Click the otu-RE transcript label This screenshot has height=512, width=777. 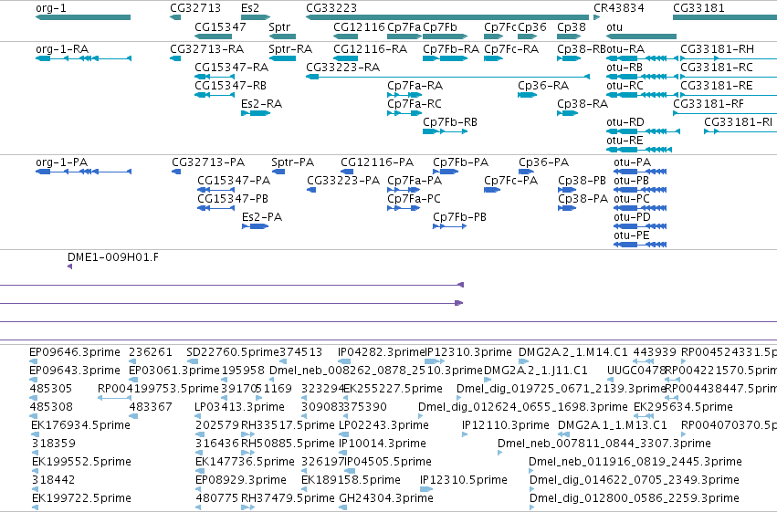click(625, 141)
